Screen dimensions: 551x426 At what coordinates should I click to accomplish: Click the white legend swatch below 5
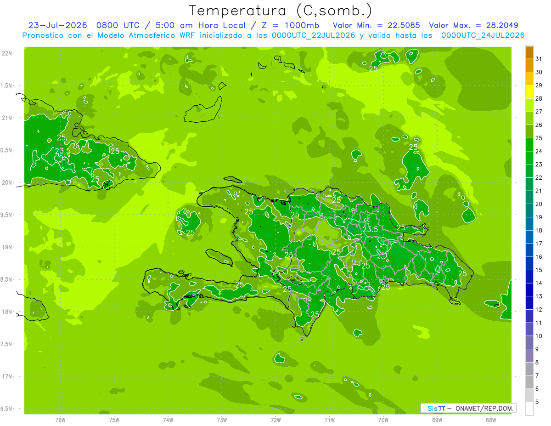(529, 409)
